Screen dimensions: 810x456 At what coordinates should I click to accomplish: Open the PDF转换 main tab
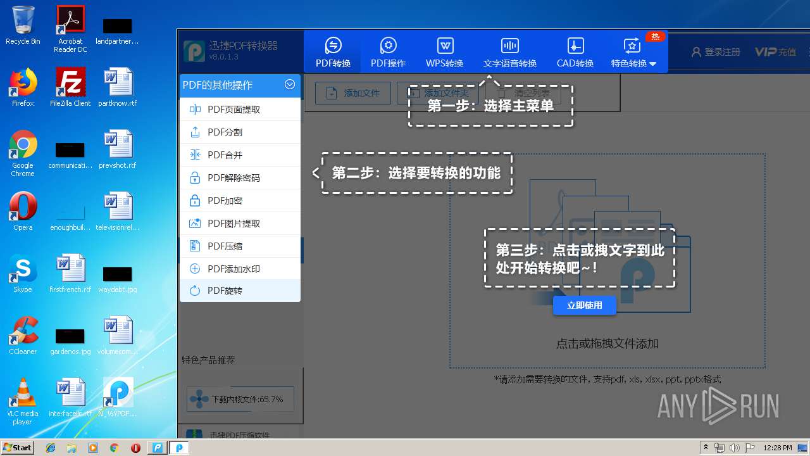(333, 52)
